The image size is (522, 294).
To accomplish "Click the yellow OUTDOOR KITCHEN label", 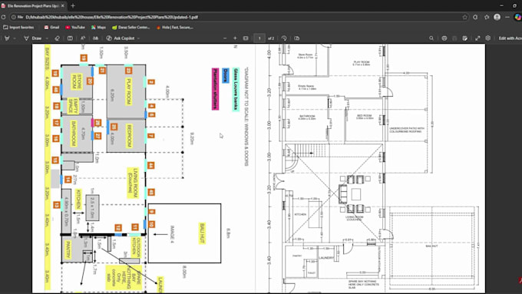I will (137, 247).
